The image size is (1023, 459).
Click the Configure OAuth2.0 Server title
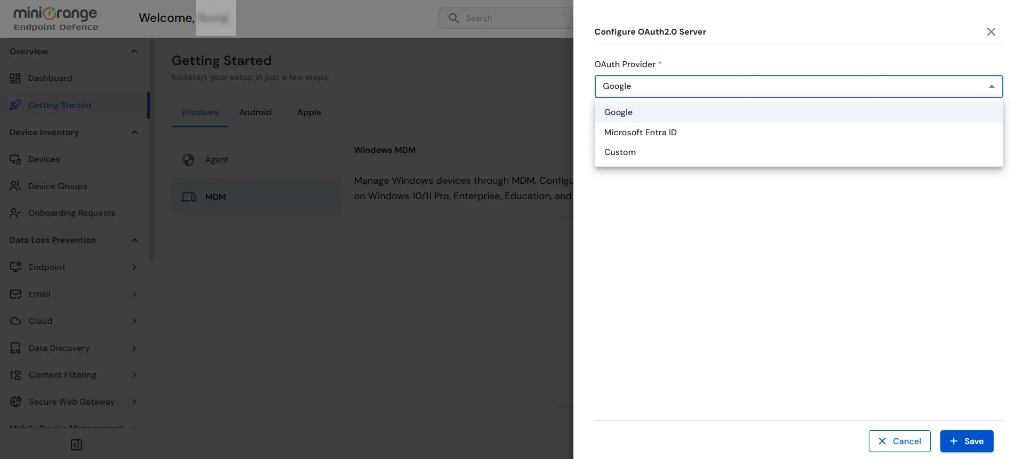coord(650,32)
